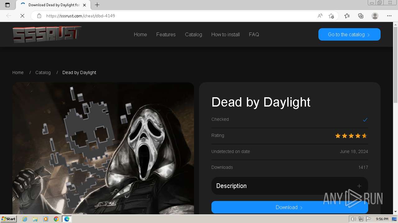Open the Features navigation item
The image size is (398, 223).
(166, 34)
